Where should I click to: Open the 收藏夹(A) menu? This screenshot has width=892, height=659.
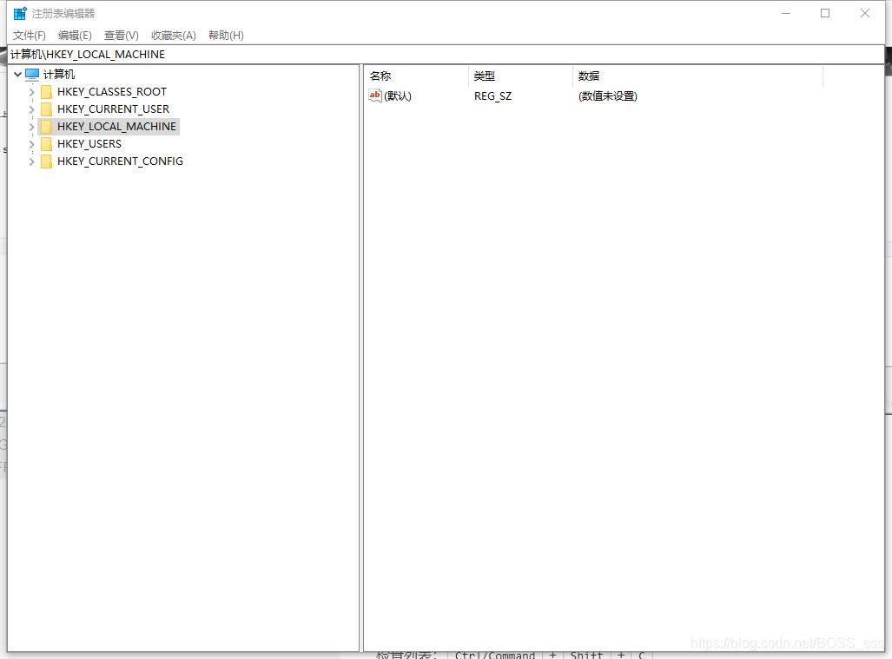pos(174,36)
